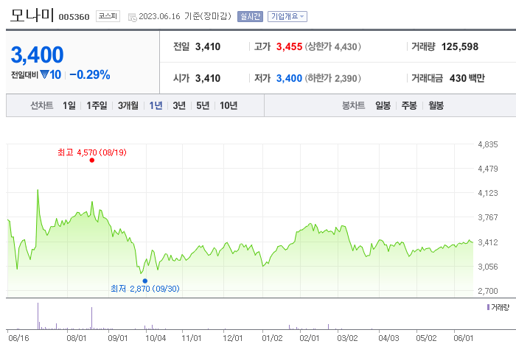Click the stock code 005360
The width and height of the screenshot is (516, 355).
click(74, 17)
